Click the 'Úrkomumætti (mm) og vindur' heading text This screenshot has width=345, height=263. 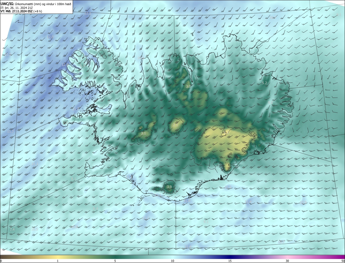click(34, 4)
